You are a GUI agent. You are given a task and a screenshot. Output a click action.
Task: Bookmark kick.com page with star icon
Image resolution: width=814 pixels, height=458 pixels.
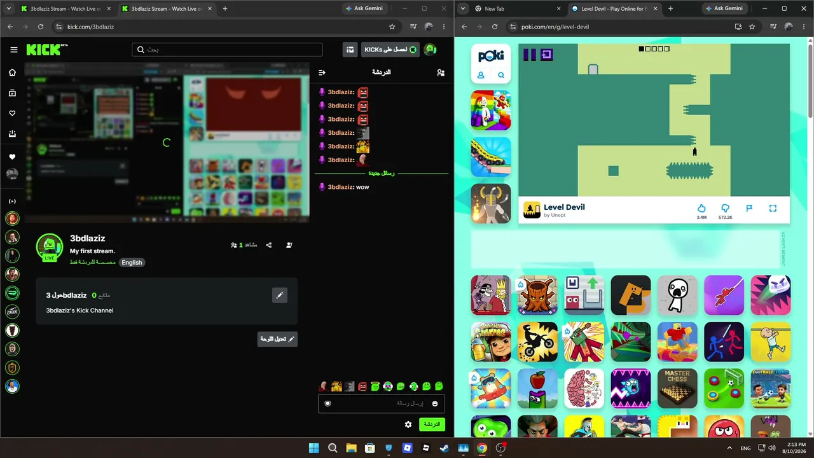click(x=392, y=27)
